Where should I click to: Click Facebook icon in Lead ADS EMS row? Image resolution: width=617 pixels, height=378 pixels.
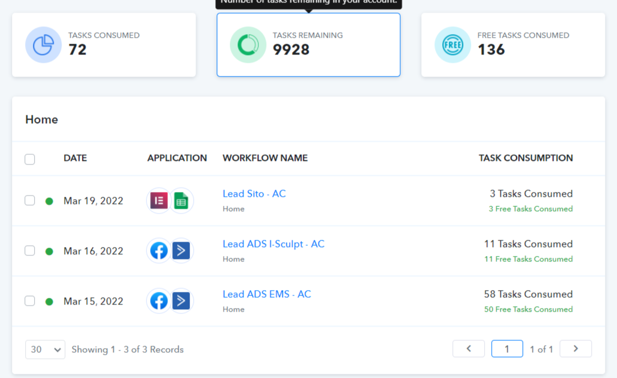pyautogui.click(x=159, y=301)
